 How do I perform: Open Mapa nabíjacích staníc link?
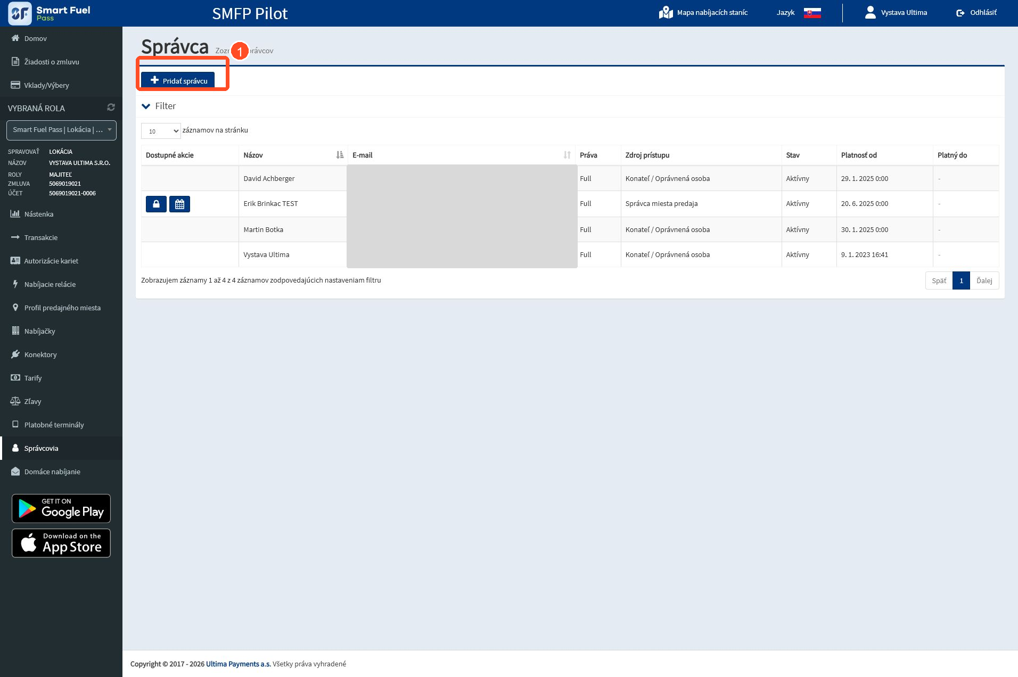703,12
